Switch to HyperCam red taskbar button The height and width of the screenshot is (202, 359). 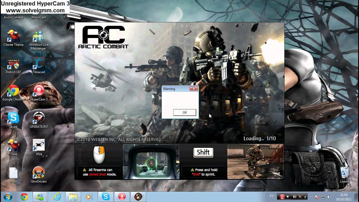pos(122,197)
